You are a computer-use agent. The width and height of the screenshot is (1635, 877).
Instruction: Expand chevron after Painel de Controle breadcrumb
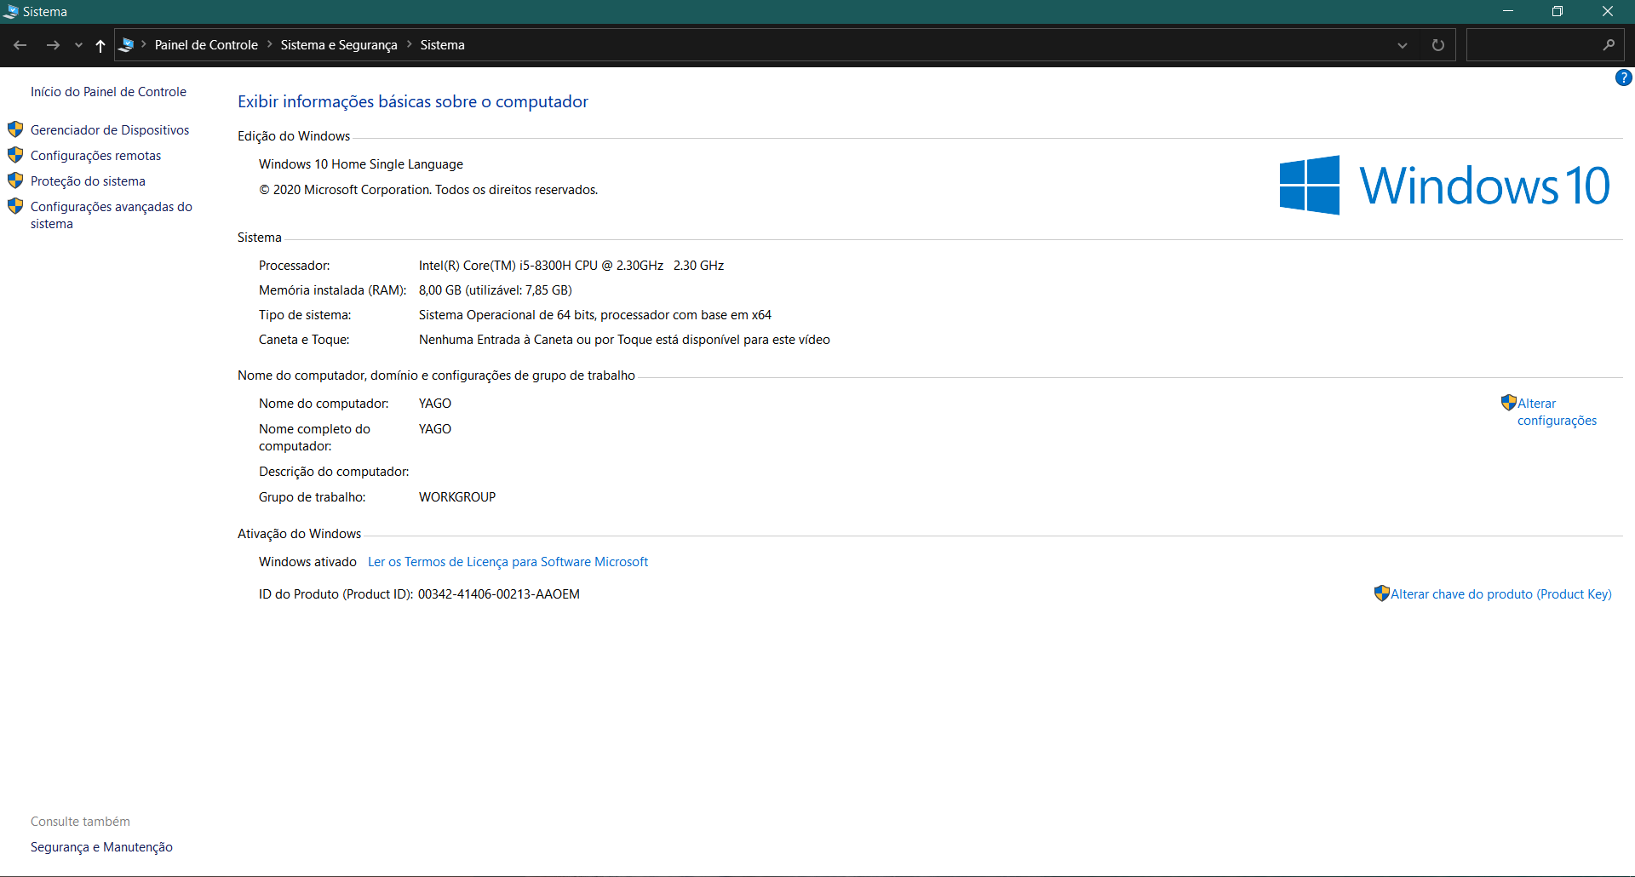point(269,44)
